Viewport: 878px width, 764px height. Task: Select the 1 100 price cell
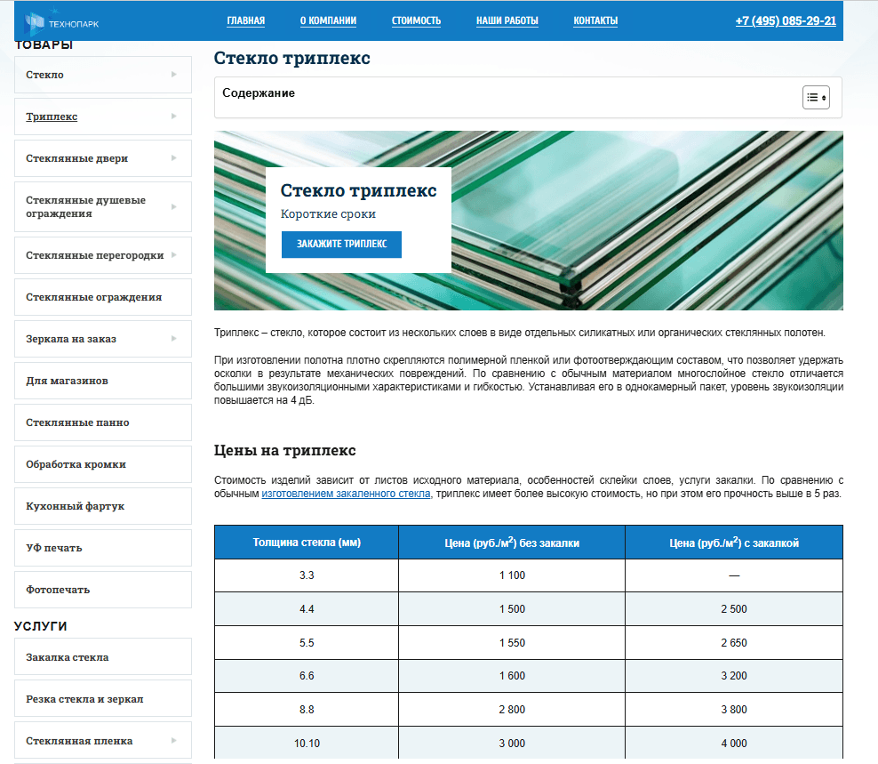point(512,575)
